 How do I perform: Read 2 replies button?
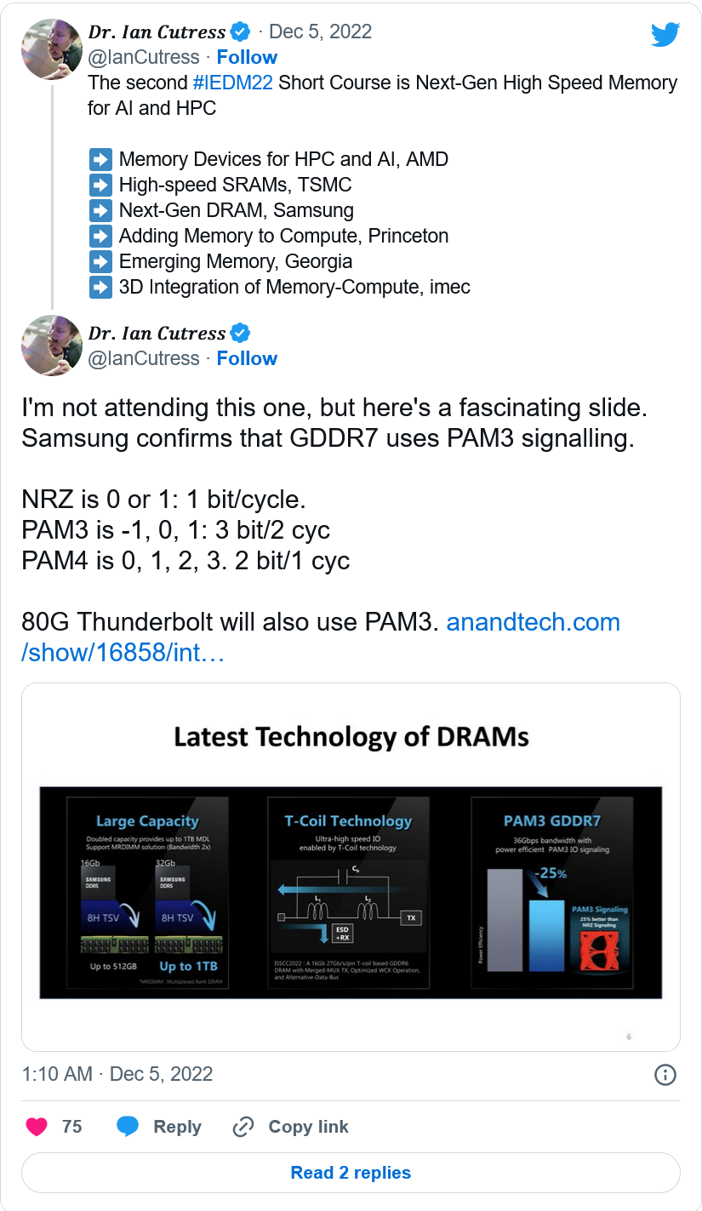[x=351, y=1173]
